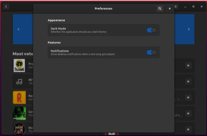Close the Preferences dialog
207x136 pixels.
[x=170, y=9]
